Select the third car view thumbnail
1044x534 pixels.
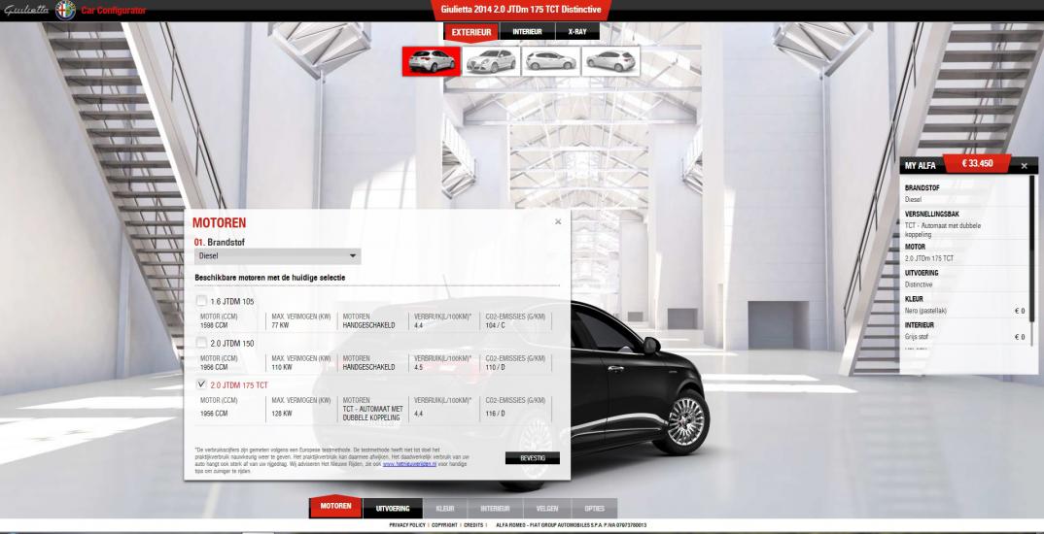pyautogui.click(x=550, y=61)
